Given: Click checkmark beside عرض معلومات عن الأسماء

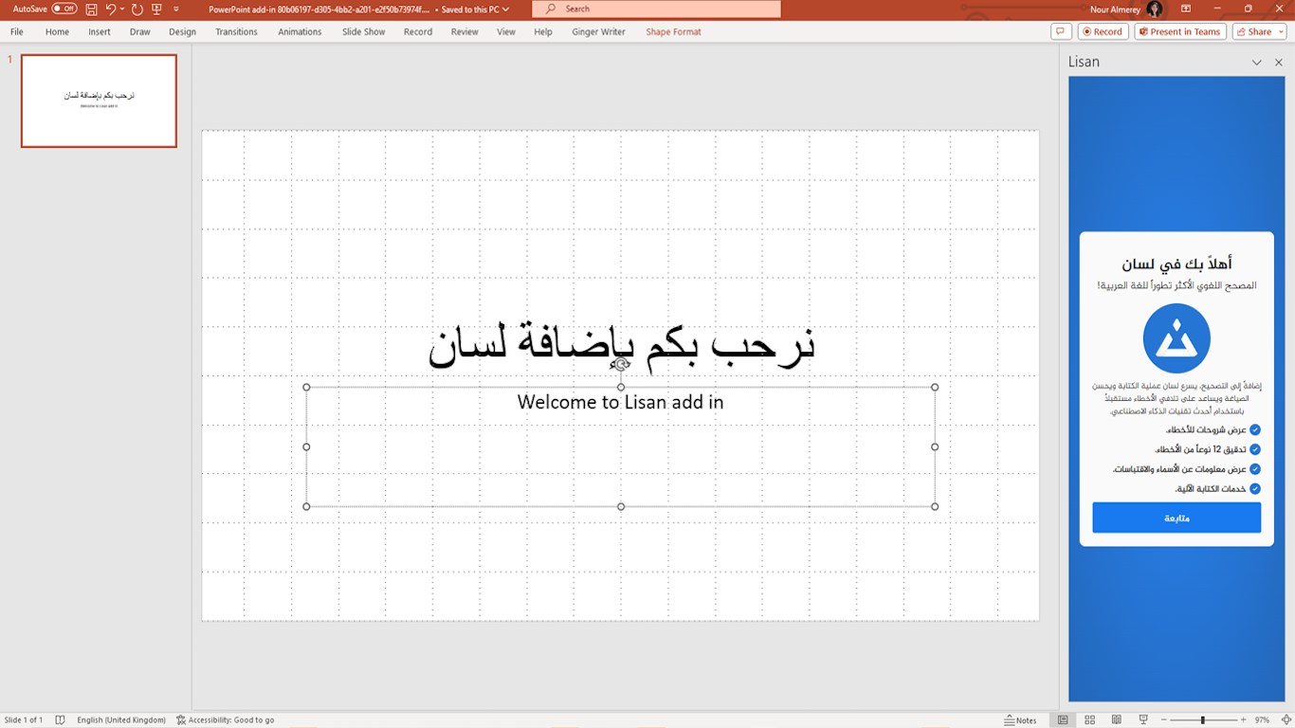Looking at the screenshot, I should (x=1255, y=469).
